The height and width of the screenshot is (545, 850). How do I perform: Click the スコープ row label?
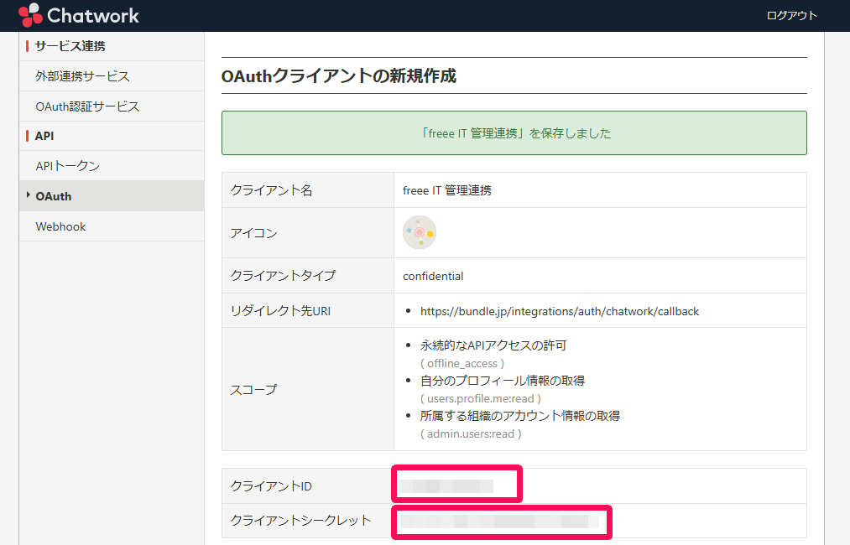pyautogui.click(x=253, y=390)
